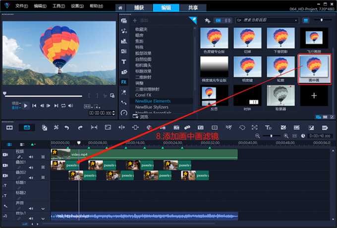Open the Transition library icon

coord(124,51)
